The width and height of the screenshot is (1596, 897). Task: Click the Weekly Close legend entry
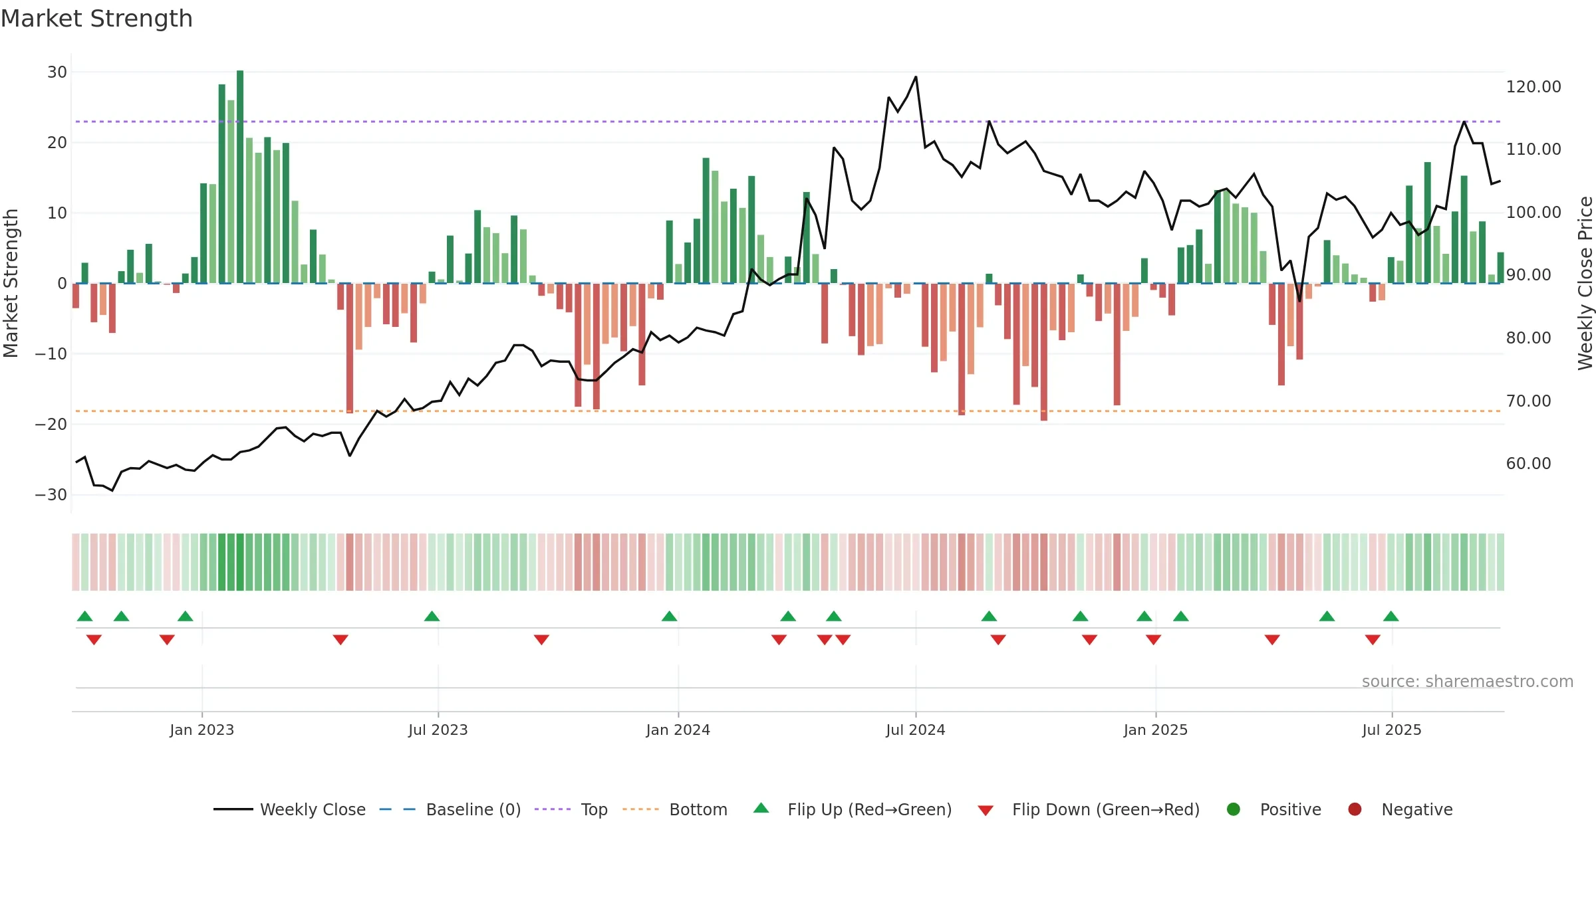coord(289,809)
